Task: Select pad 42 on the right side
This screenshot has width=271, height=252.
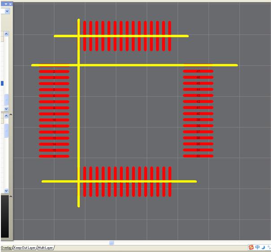Action: pyautogui.click(x=198, y=102)
